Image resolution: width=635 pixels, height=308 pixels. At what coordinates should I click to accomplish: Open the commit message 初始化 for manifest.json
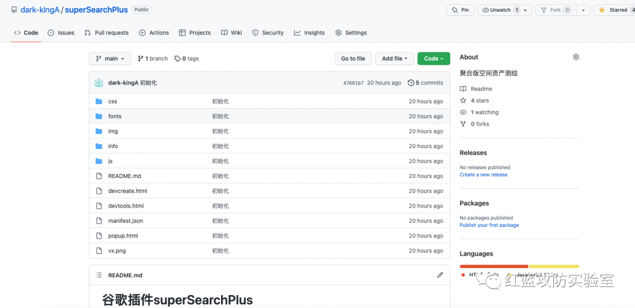click(x=220, y=221)
